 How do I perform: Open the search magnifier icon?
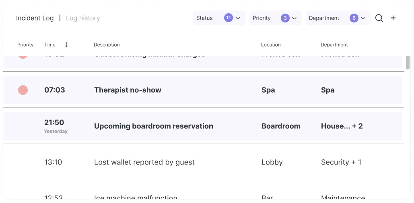point(379,18)
